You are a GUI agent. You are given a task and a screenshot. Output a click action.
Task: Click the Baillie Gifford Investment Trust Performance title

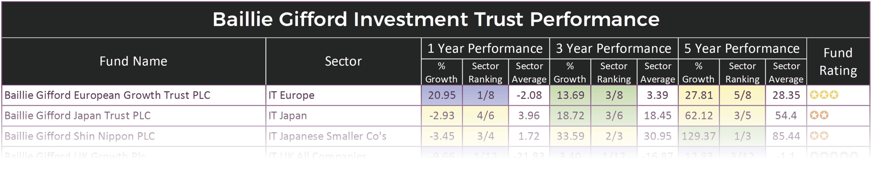[x=436, y=19]
